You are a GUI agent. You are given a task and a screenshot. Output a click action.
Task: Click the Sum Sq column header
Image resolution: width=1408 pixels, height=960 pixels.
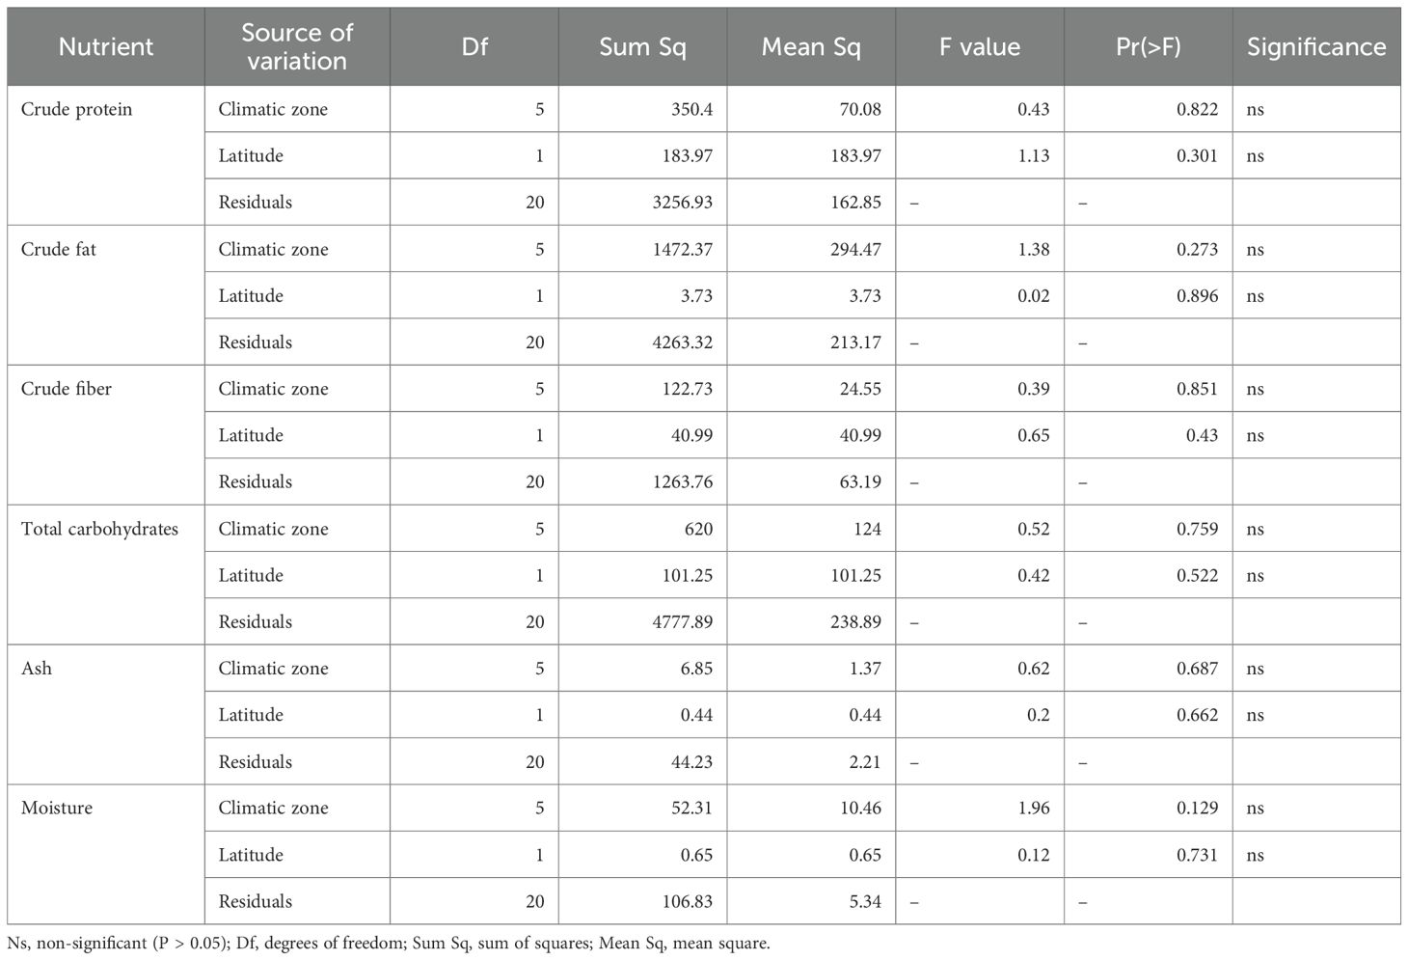pos(642,46)
